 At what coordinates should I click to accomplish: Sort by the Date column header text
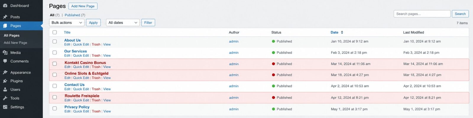click(334, 32)
